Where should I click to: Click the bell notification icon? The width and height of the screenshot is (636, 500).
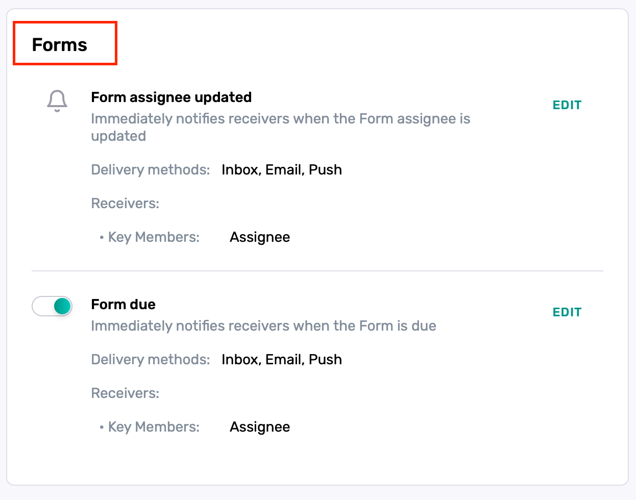tap(57, 101)
